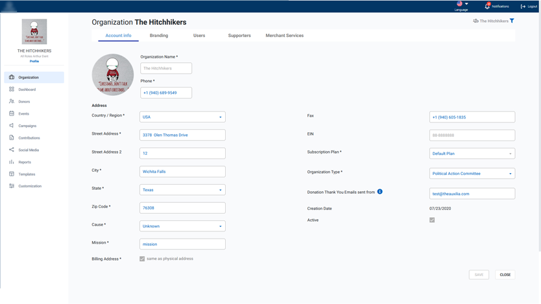
Task: Open the Language flag selector
Action: [461, 5]
